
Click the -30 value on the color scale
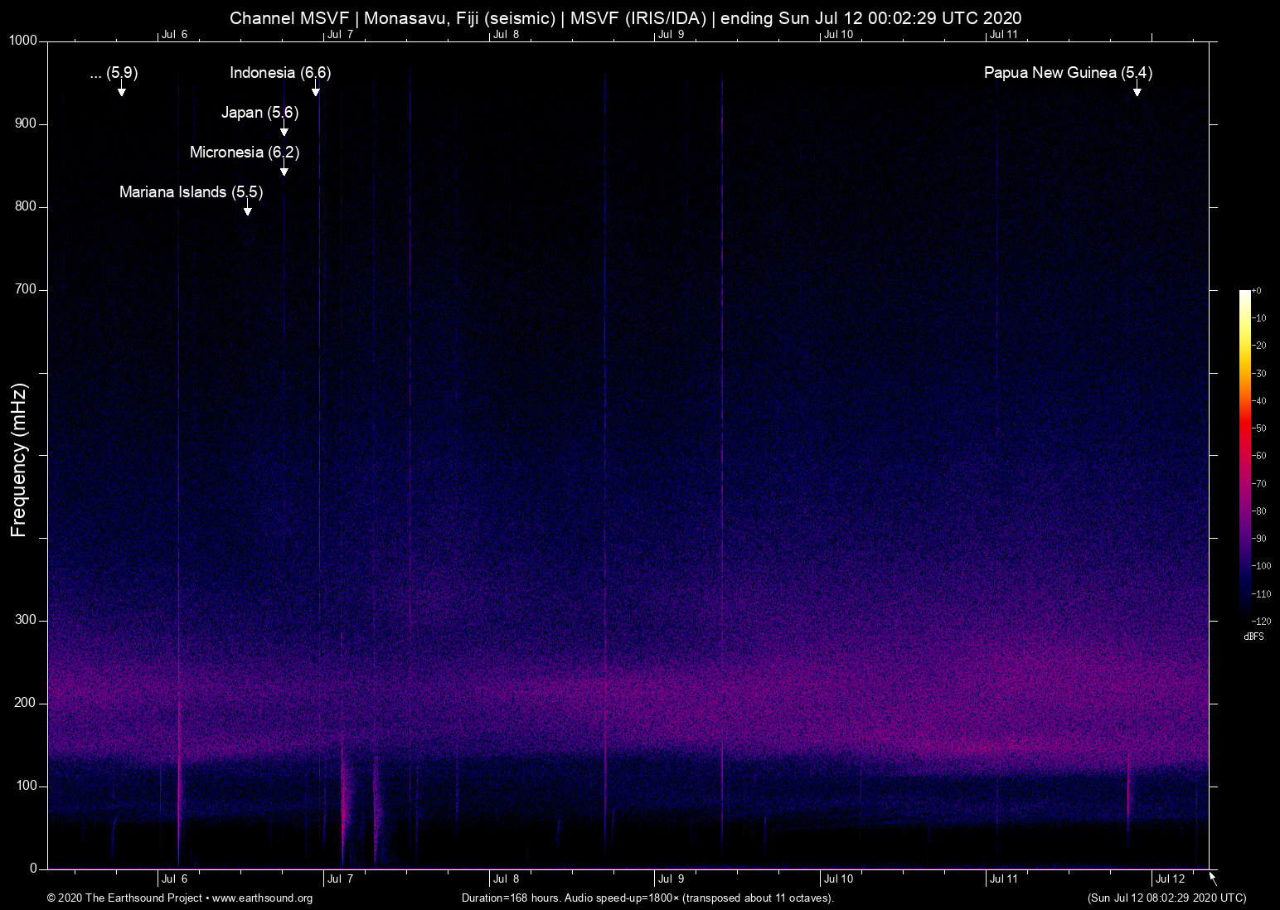coord(1259,374)
